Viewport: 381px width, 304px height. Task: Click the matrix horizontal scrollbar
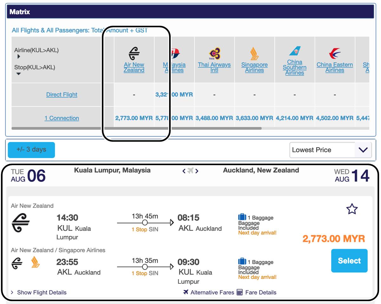click(136, 128)
